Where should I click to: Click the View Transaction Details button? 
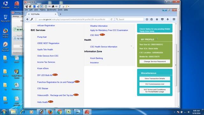155,79
